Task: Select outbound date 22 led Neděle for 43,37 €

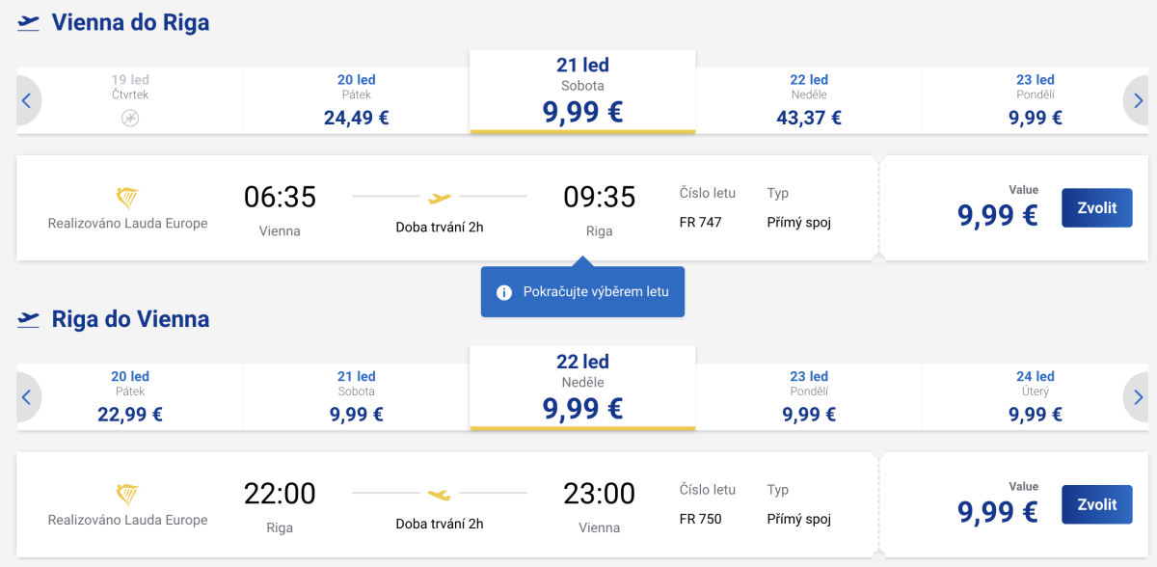Action: pos(809,100)
